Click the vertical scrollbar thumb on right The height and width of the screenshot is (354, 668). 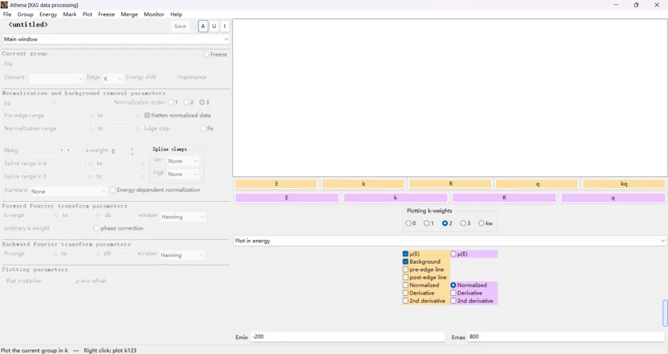coord(665,313)
